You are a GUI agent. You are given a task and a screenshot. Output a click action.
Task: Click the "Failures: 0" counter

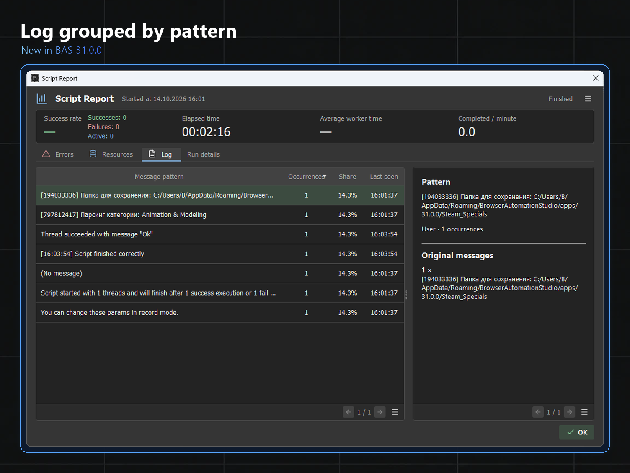[103, 127]
